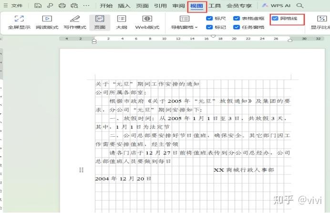Expand the more options ellipsis in quick toolbar
Screen dimensions: 330x213
(x=86, y=6)
